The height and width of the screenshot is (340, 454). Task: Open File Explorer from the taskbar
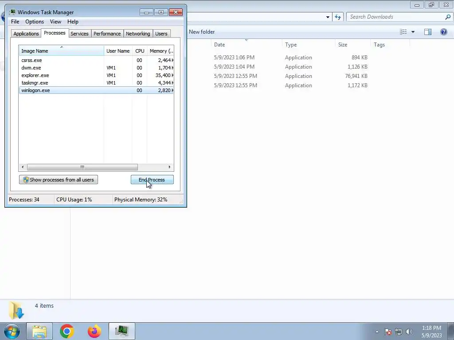[39, 331]
